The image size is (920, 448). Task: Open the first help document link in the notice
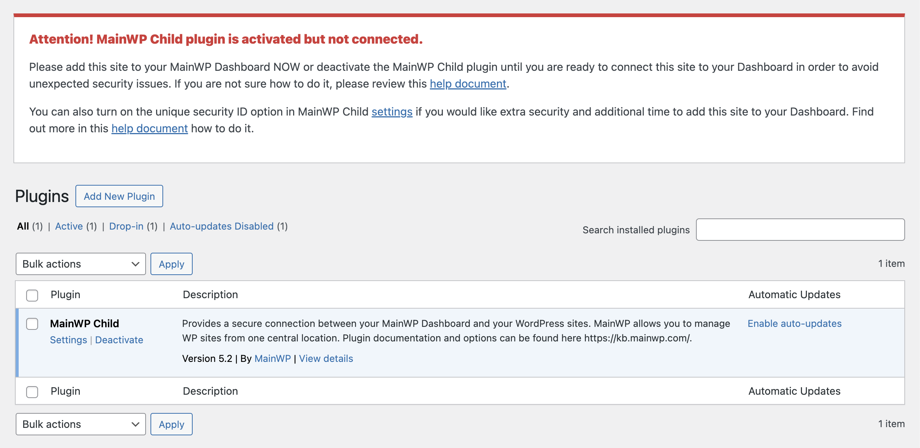[x=468, y=84]
